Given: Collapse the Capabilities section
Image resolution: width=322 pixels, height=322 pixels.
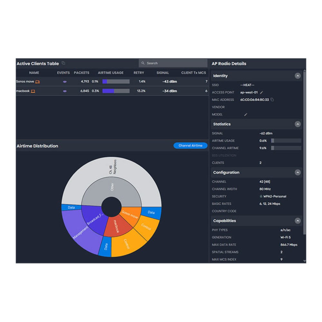Looking at the screenshot, I should 298,221.
